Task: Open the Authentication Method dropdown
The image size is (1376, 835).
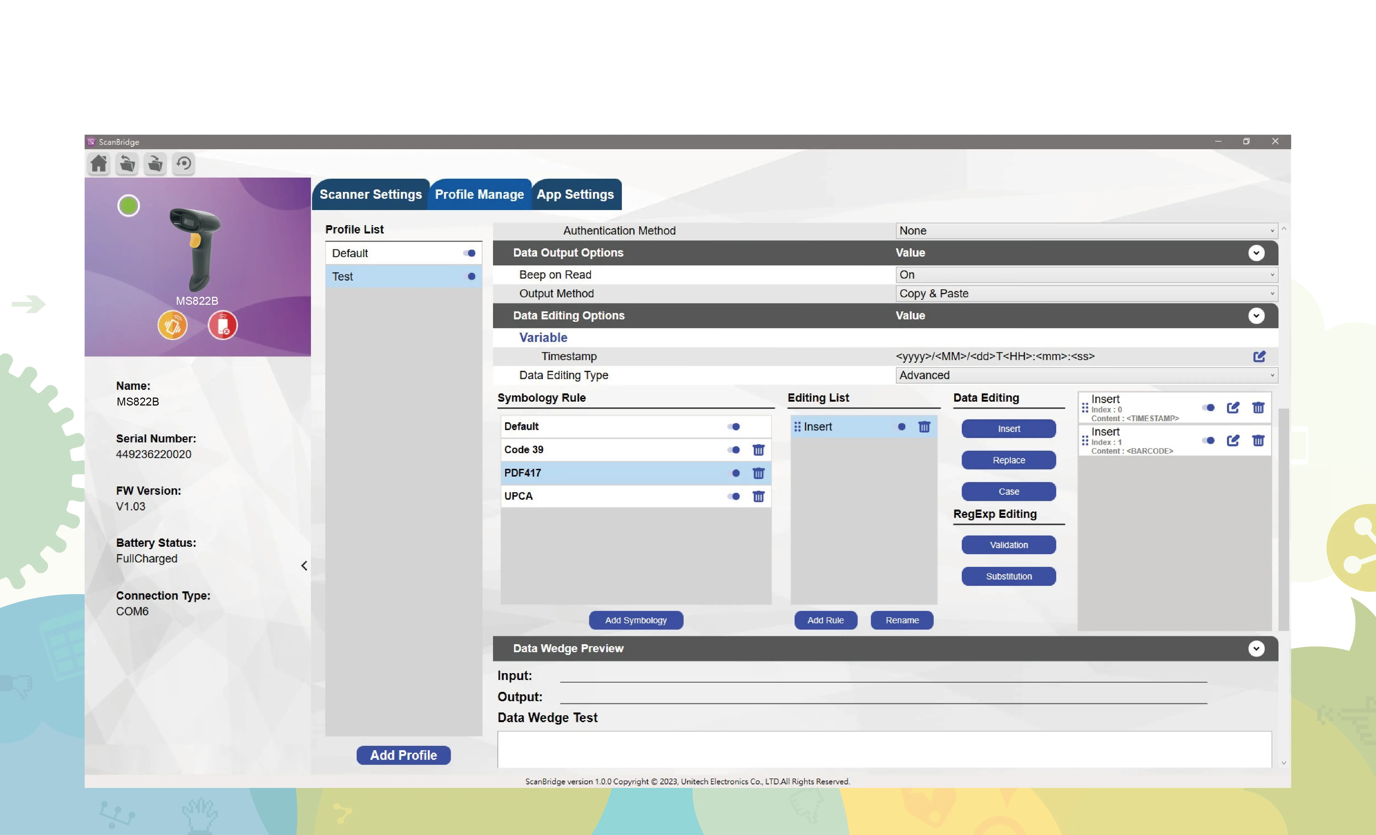Action: pos(1087,231)
